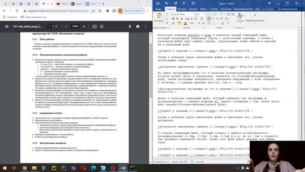Switch to the Review (Рецензирование) ribbon tab

[243, 9]
